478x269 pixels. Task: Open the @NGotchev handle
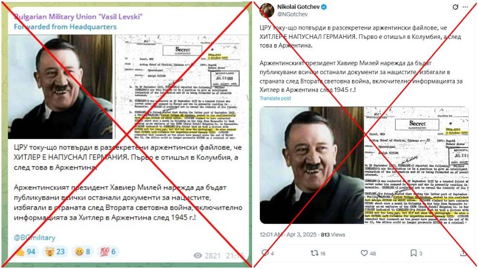pos(292,15)
